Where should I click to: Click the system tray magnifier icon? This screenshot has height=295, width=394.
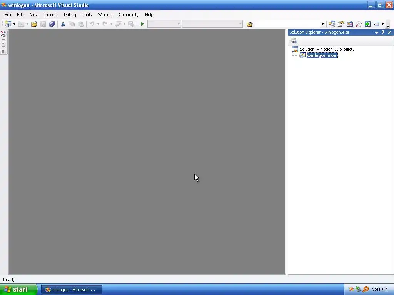(366, 289)
